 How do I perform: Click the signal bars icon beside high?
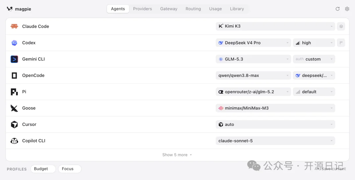298,43
